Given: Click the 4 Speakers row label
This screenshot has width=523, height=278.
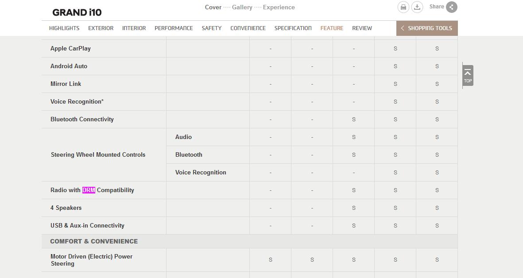Looking at the screenshot, I should [x=66, y=208].
